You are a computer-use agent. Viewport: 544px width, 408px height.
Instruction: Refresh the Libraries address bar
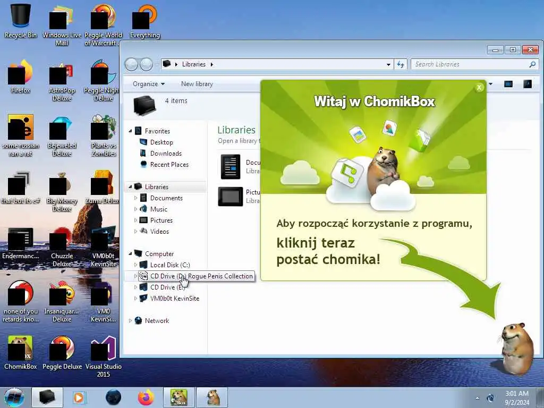pyautogui.click(x=401, y=64)
